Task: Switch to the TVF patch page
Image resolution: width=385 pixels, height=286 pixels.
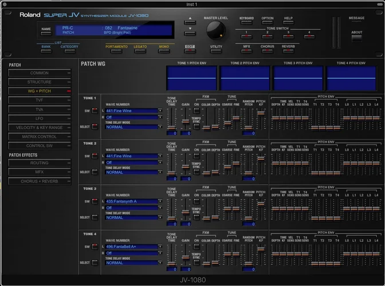Action: click(40, 100)
